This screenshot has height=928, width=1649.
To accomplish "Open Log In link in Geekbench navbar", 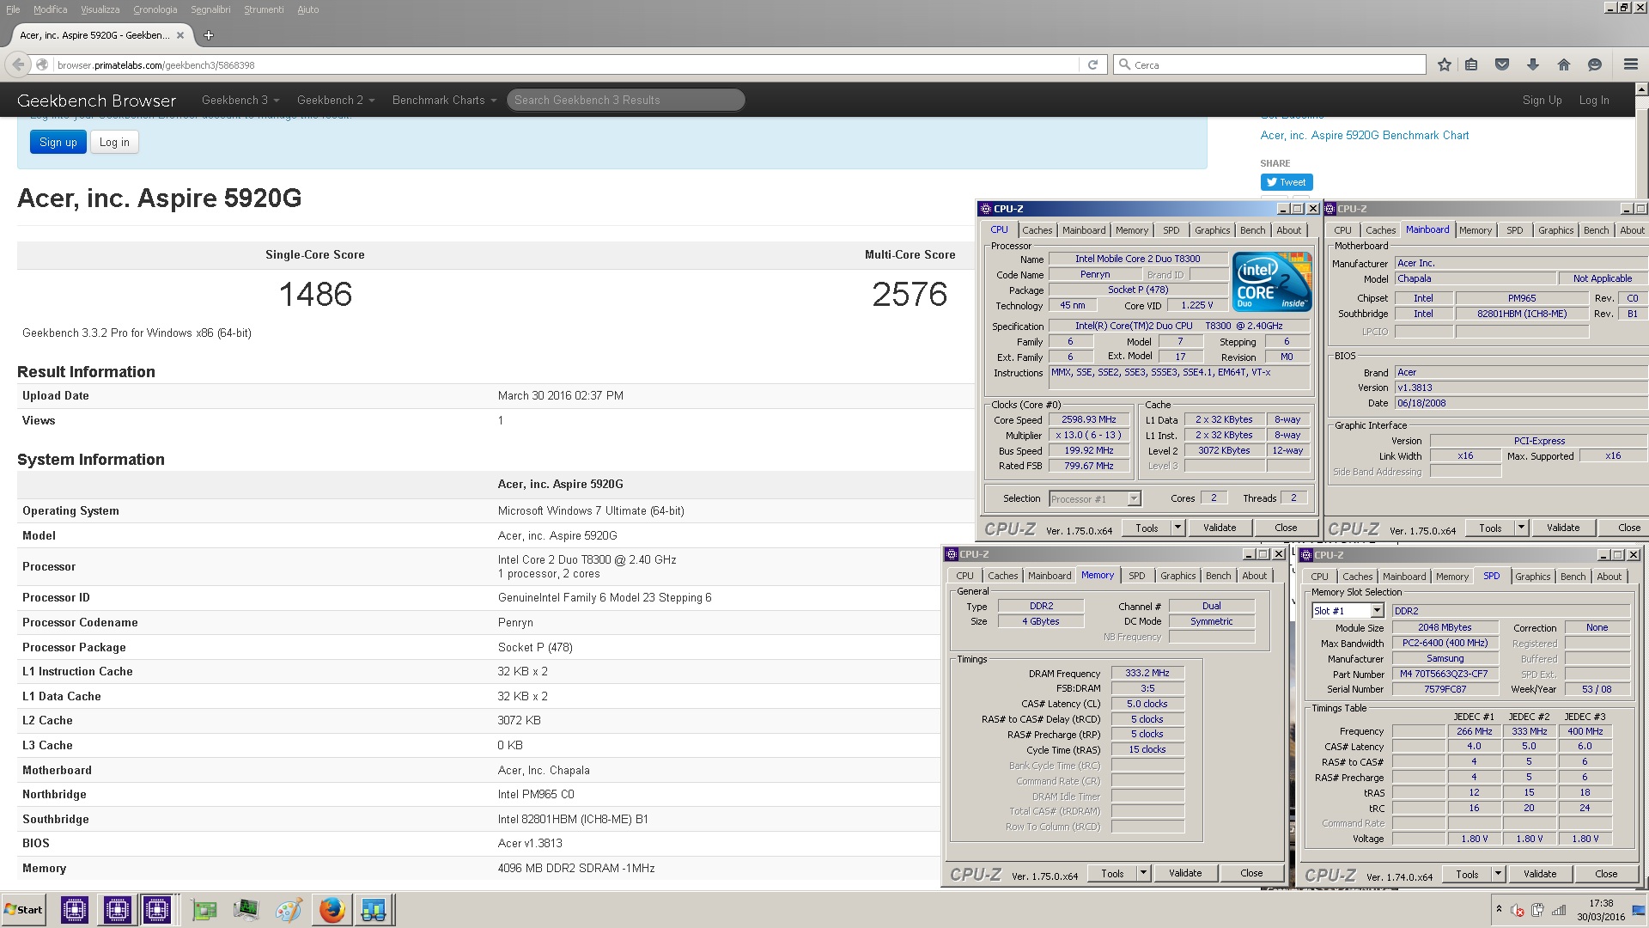I will [1594, 101].
